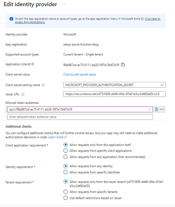Screen dimensions: 175x207
Task: Select Allow requests only from this application itself
Action: 65,145
